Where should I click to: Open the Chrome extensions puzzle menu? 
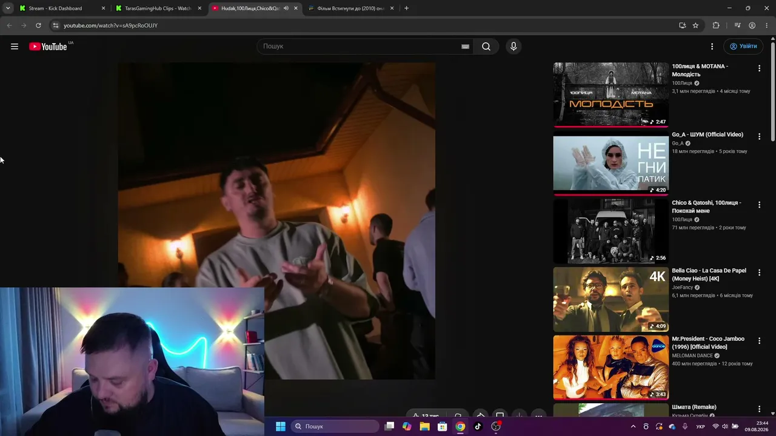click(x=716, y=25)
